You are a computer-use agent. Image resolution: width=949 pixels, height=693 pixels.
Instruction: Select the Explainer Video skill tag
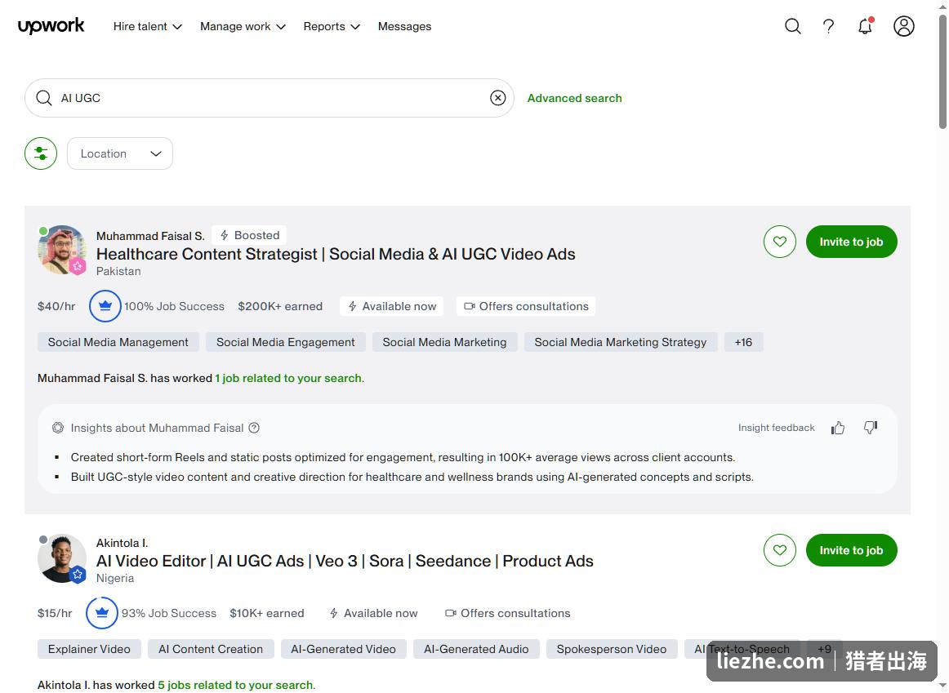[89, 650]
